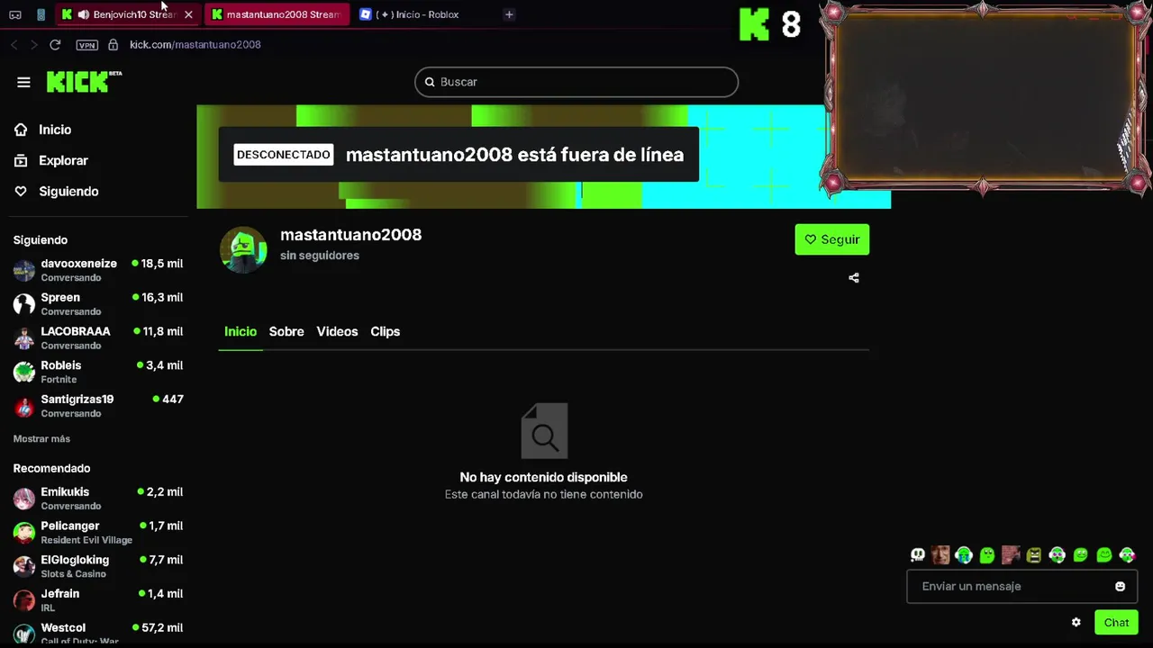Select the Inicio channel tab
1153x648 pixels.
241,331
